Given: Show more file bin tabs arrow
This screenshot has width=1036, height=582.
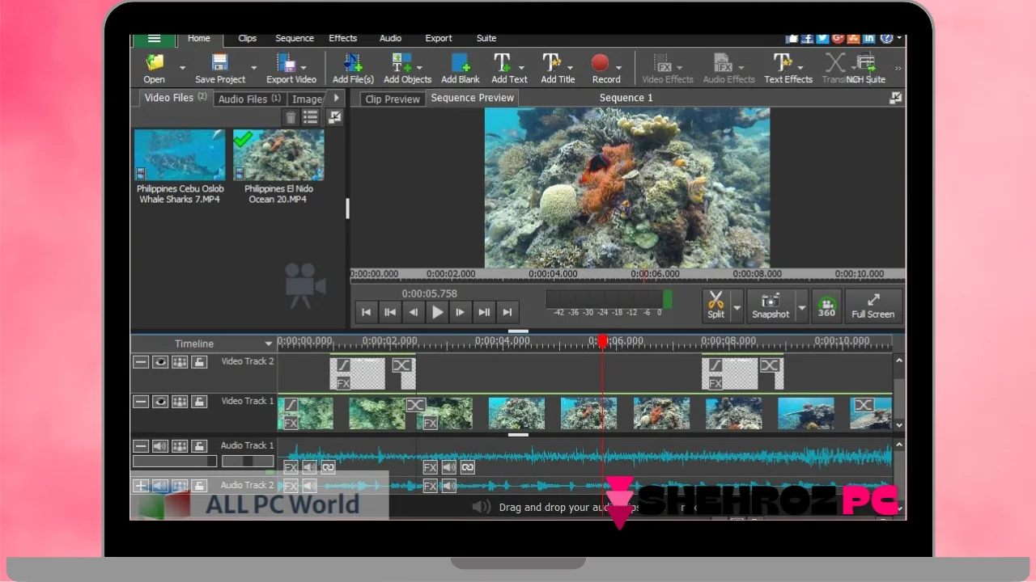Looking at the screenshot, I should (337, 98).
